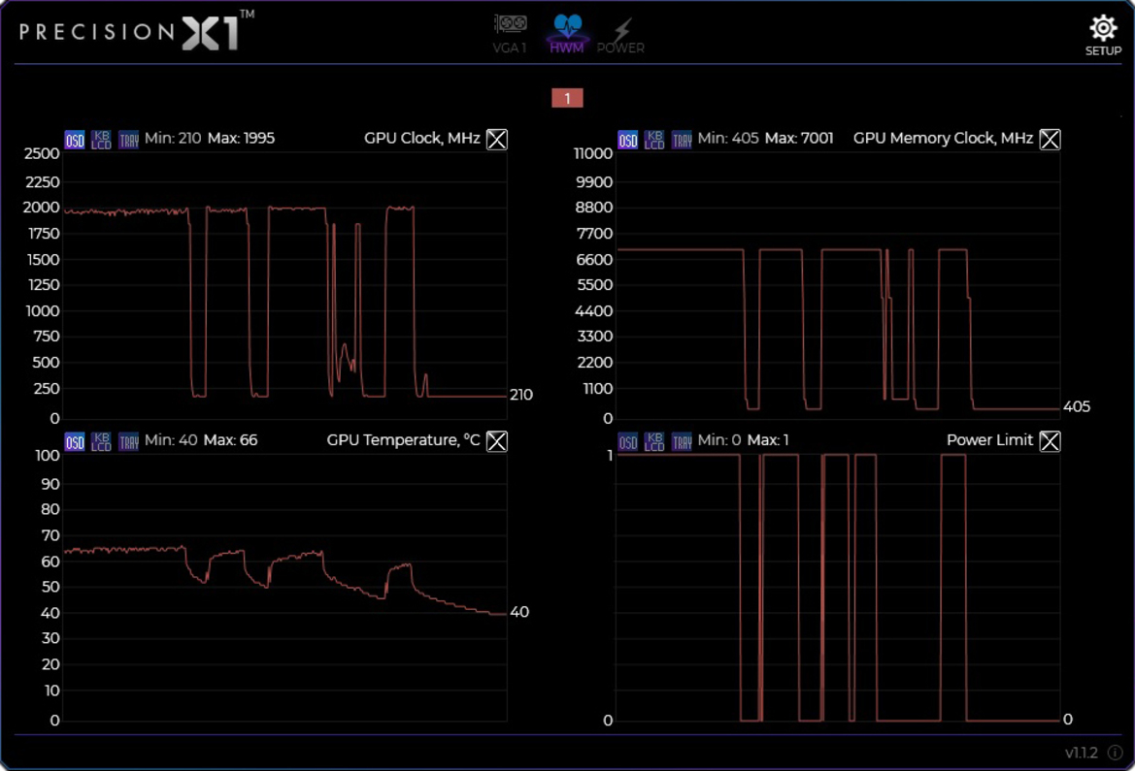The image size is (1135, 771).
Task: Toggle OSD for GPU Clock graph
Action: click(x=75, y=140)
